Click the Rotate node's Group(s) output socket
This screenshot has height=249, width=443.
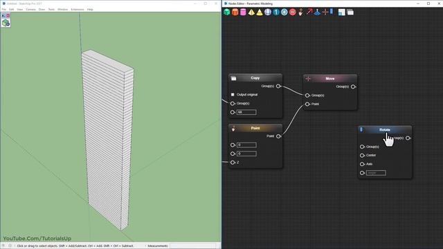click(408, 138)
